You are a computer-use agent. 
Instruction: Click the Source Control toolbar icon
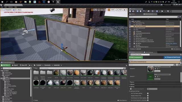133,11
